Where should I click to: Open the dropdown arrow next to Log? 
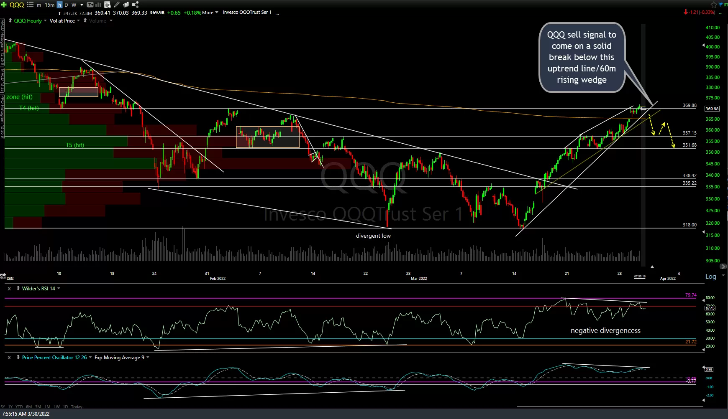pyautogui.click(x=723, y=276)
